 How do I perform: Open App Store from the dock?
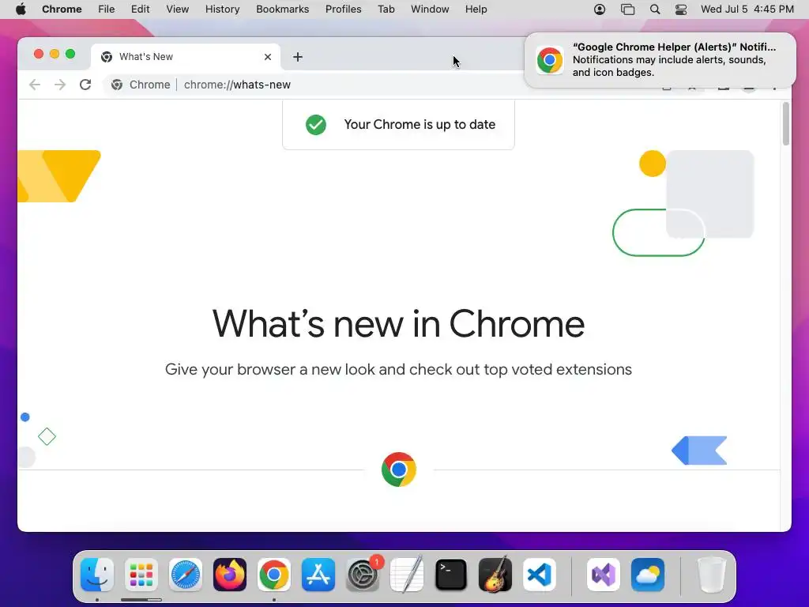(318, 575)
